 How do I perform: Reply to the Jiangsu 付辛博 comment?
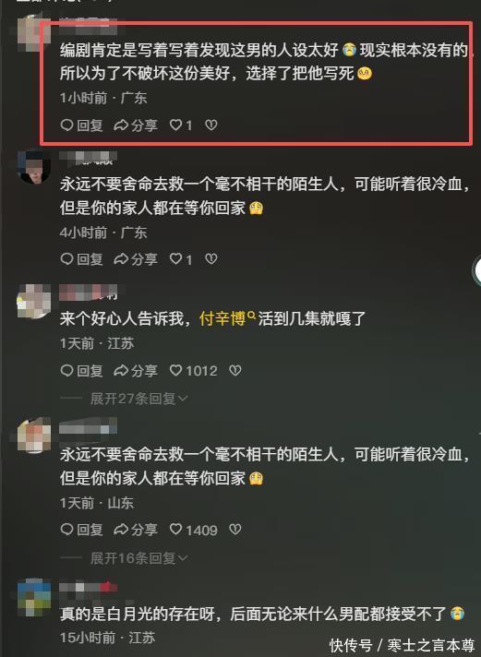82,370
